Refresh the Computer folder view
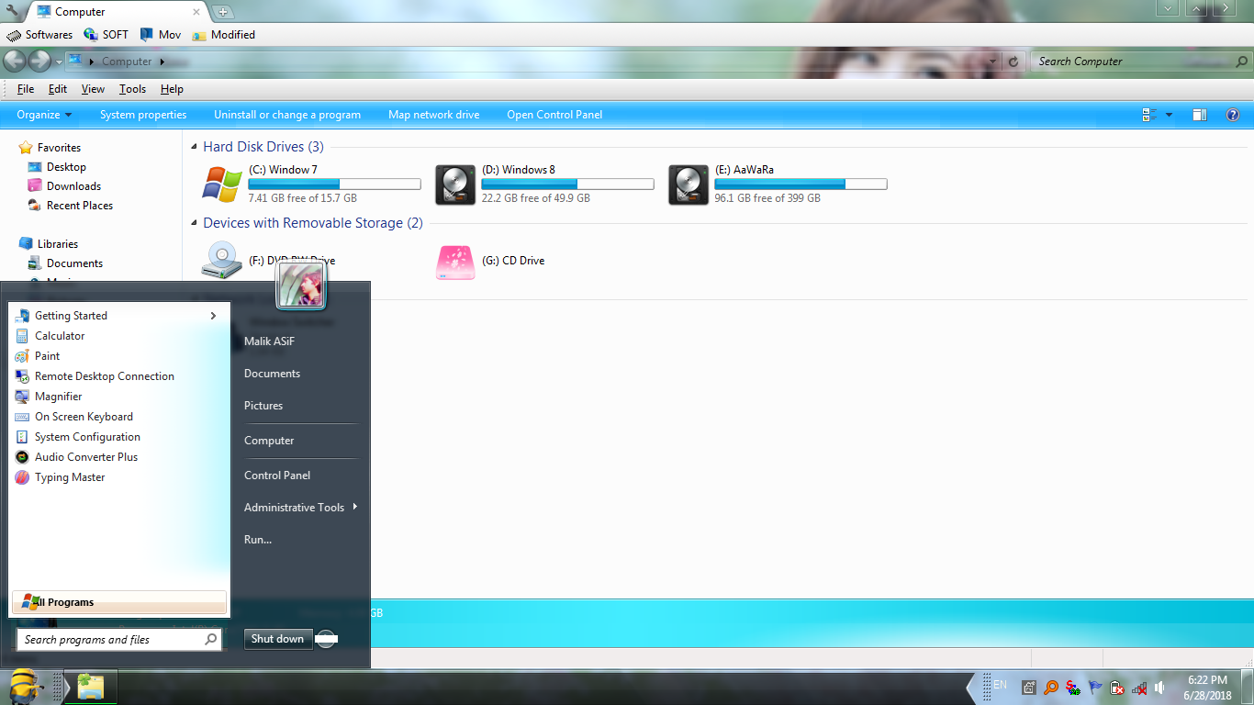 [x=1013, y=62]
